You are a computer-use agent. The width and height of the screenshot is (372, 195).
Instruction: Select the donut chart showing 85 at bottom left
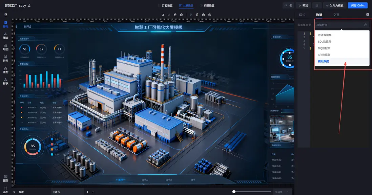pyautogui.click(x=33, y=146)
